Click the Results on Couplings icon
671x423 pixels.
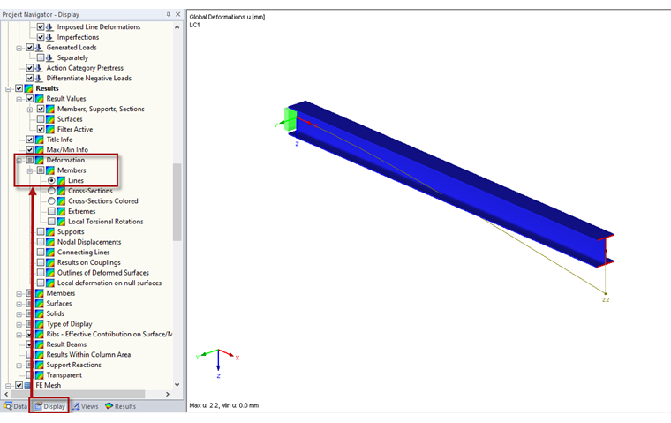50,263
